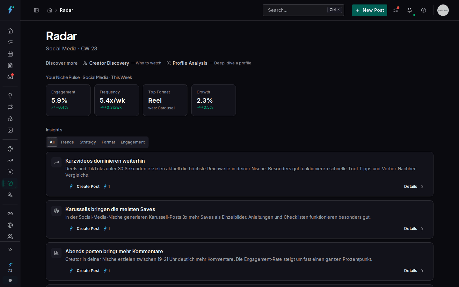Select the All insights tab
Screen dimensions: 459x287
click(x=52, y=142)
